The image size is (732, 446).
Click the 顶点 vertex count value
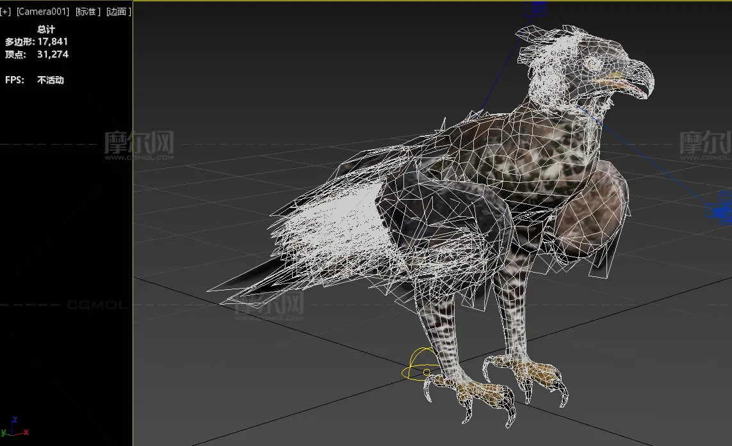[53, 54]
